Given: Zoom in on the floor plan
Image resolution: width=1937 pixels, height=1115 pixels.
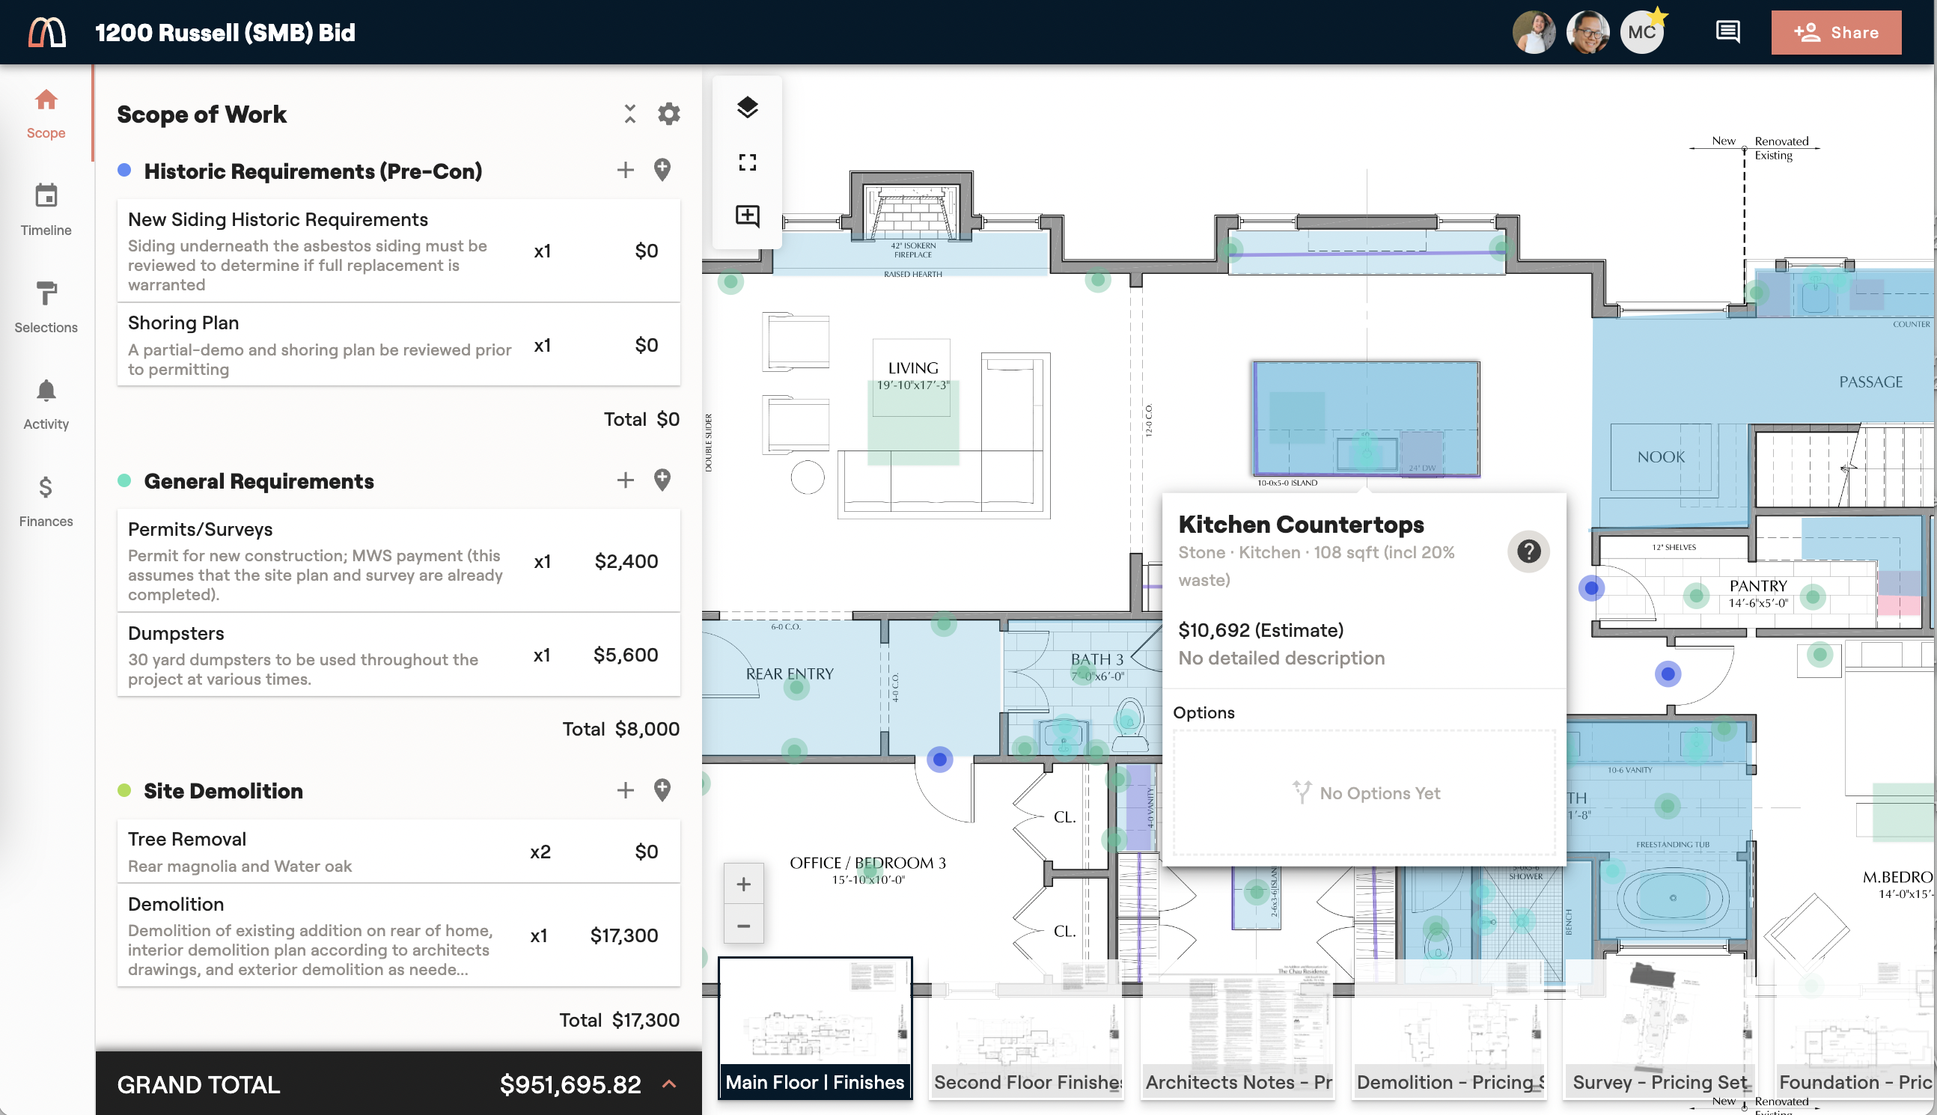Looking at the screenshot, I should click(743, 885).
